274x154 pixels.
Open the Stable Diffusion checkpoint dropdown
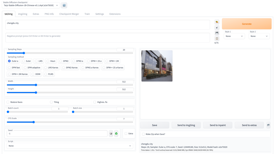coord(31,5)
